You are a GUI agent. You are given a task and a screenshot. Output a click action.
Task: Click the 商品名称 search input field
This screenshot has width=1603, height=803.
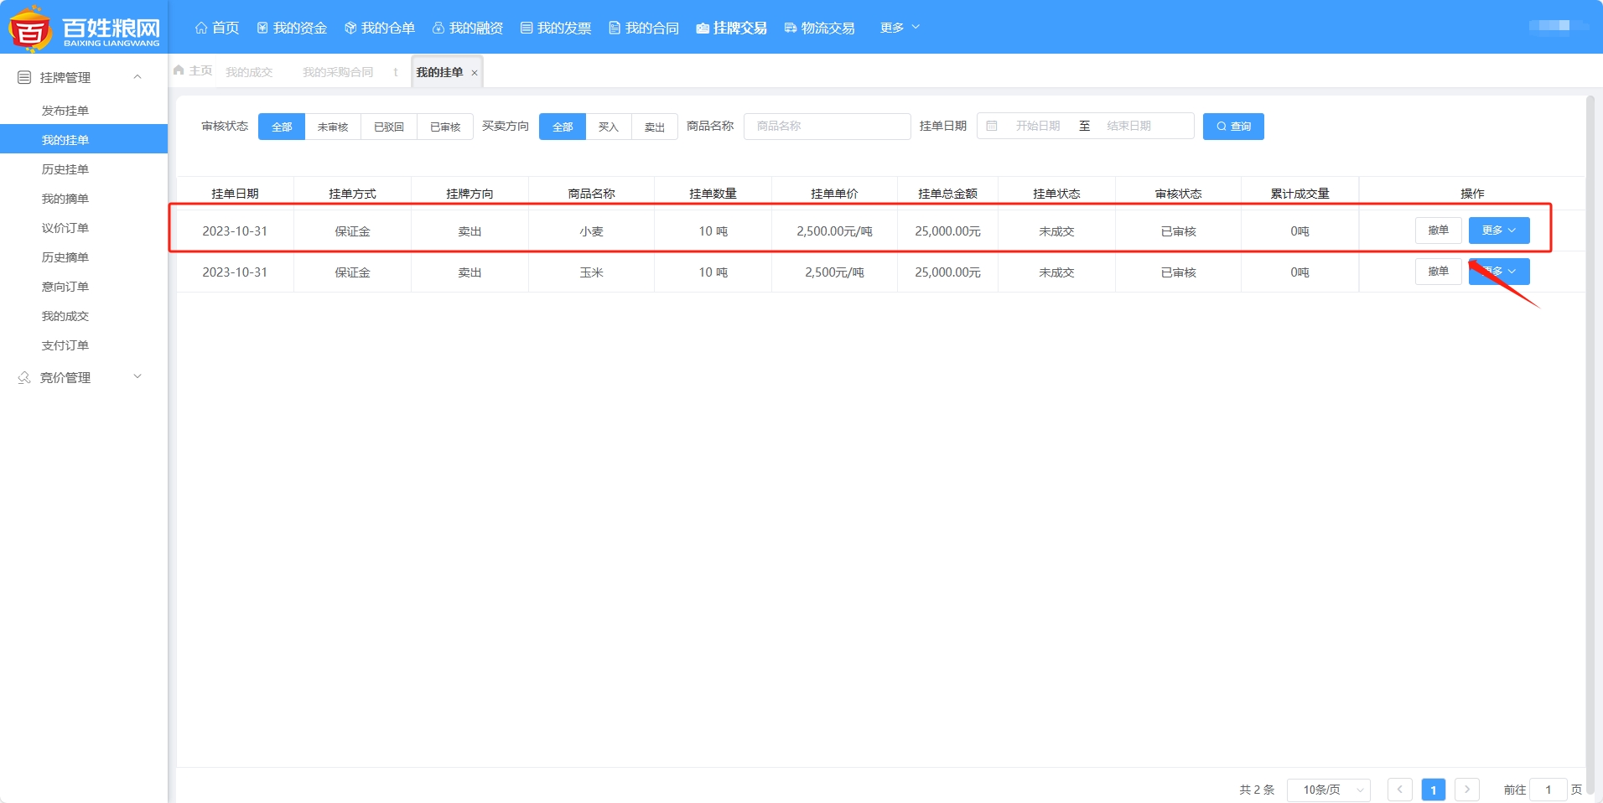(x=827, y=126)
